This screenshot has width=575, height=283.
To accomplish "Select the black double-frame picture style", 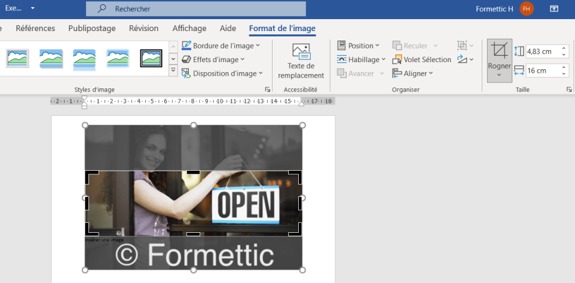I will 151,58.
